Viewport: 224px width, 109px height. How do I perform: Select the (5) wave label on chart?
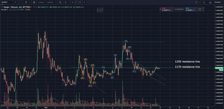126,41
